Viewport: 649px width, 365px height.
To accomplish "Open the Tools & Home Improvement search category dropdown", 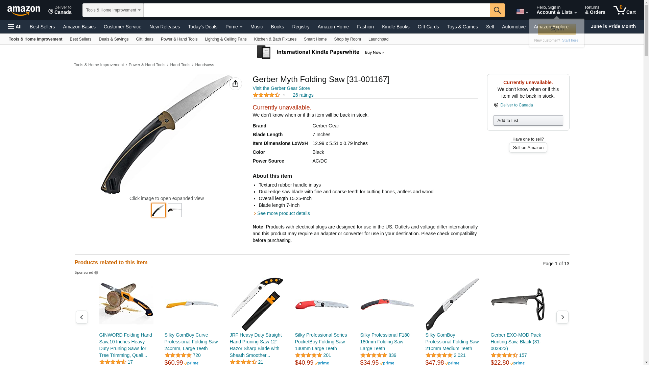I will coord(113,10).
